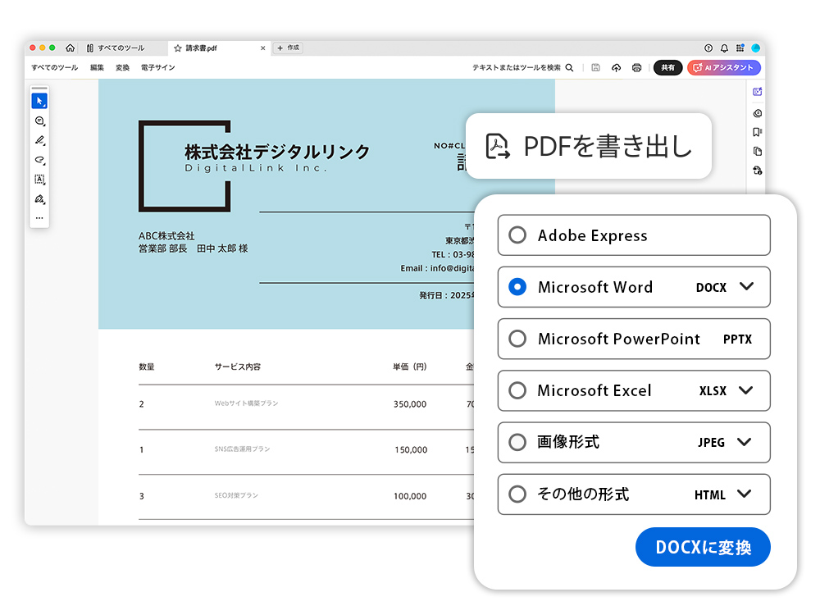
Task: Open comments panel icon in right sidebar
Action: pos(757,113)
